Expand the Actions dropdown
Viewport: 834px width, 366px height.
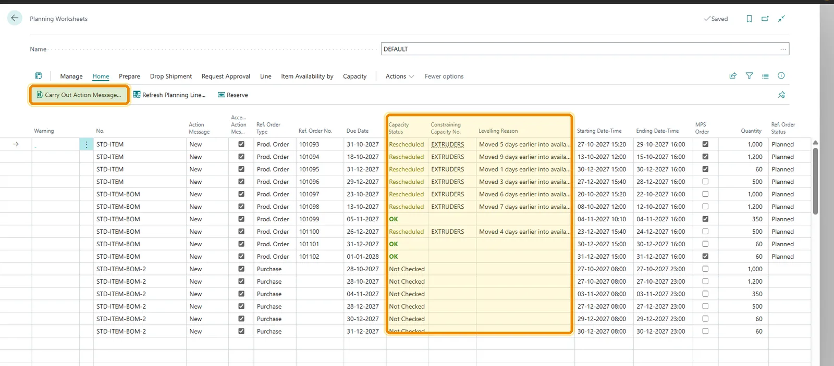400,77
